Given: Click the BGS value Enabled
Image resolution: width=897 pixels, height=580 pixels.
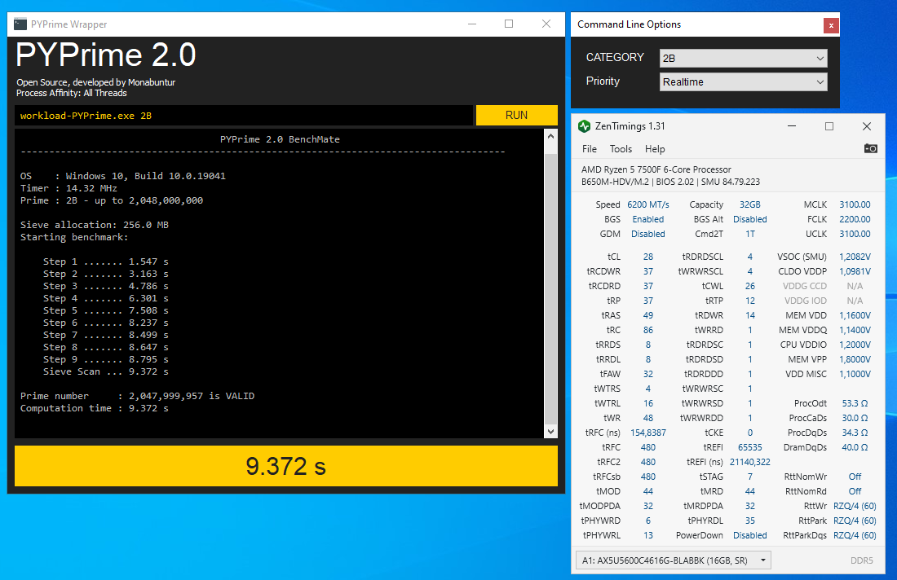Looking at the screenshot, I should [x=648, y=219].
